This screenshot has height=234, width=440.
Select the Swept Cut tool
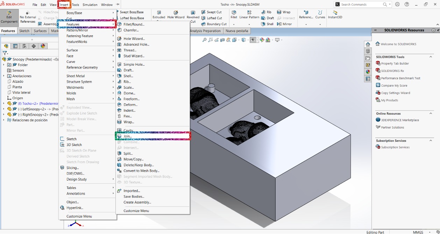coord(211,12)
